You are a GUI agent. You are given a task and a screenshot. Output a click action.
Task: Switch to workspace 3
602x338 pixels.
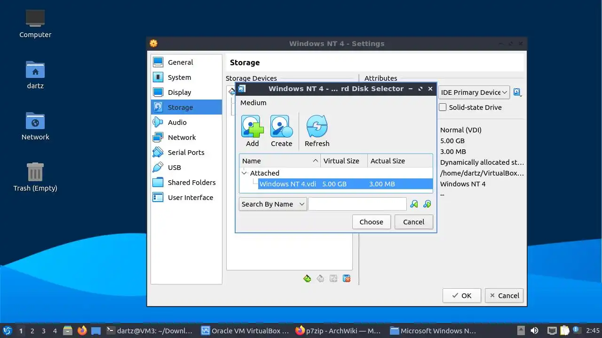(43, 330)
